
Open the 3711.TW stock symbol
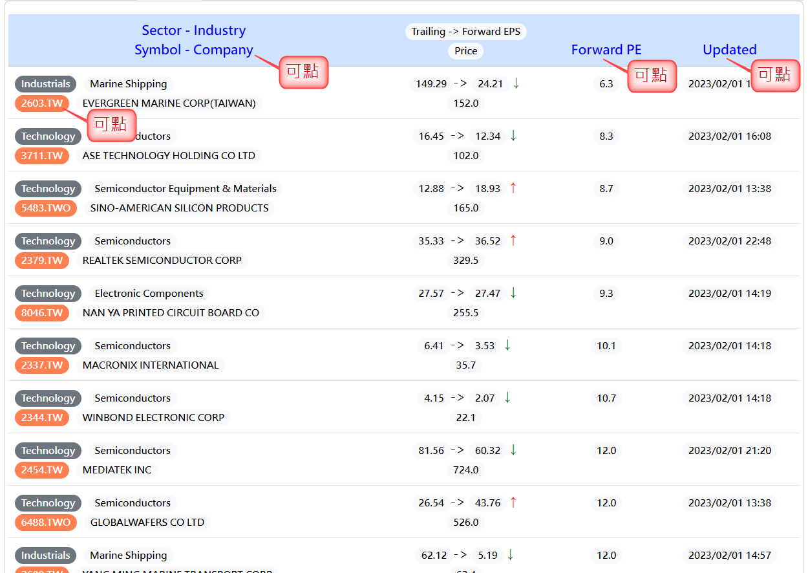coord(41,156)
